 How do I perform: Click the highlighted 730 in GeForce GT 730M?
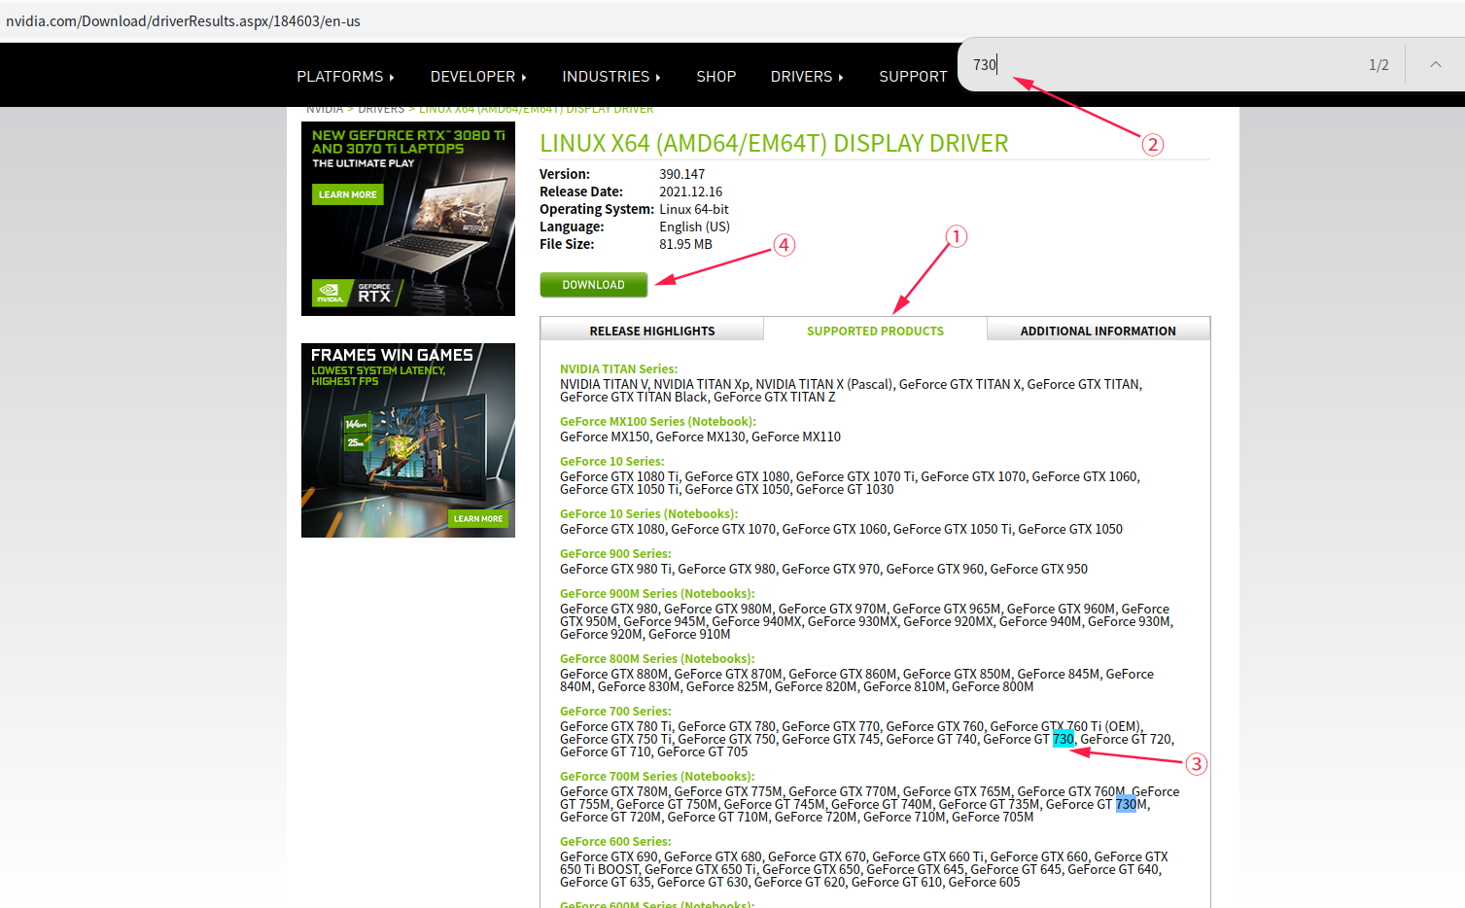click(1126, 804)
